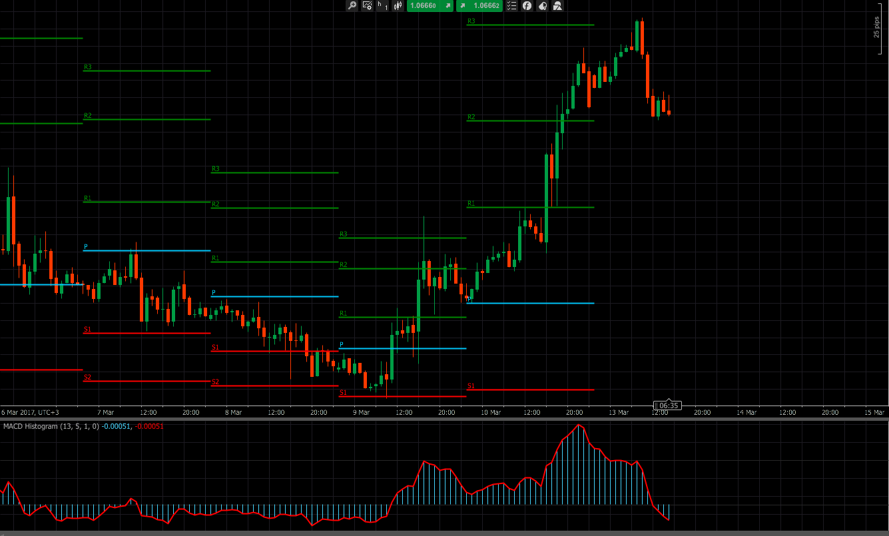The image size is (889, 536).
Task: Click the MACD Histogram (13, 5, 1, 0) label
Action: click(x=51, y=426)
